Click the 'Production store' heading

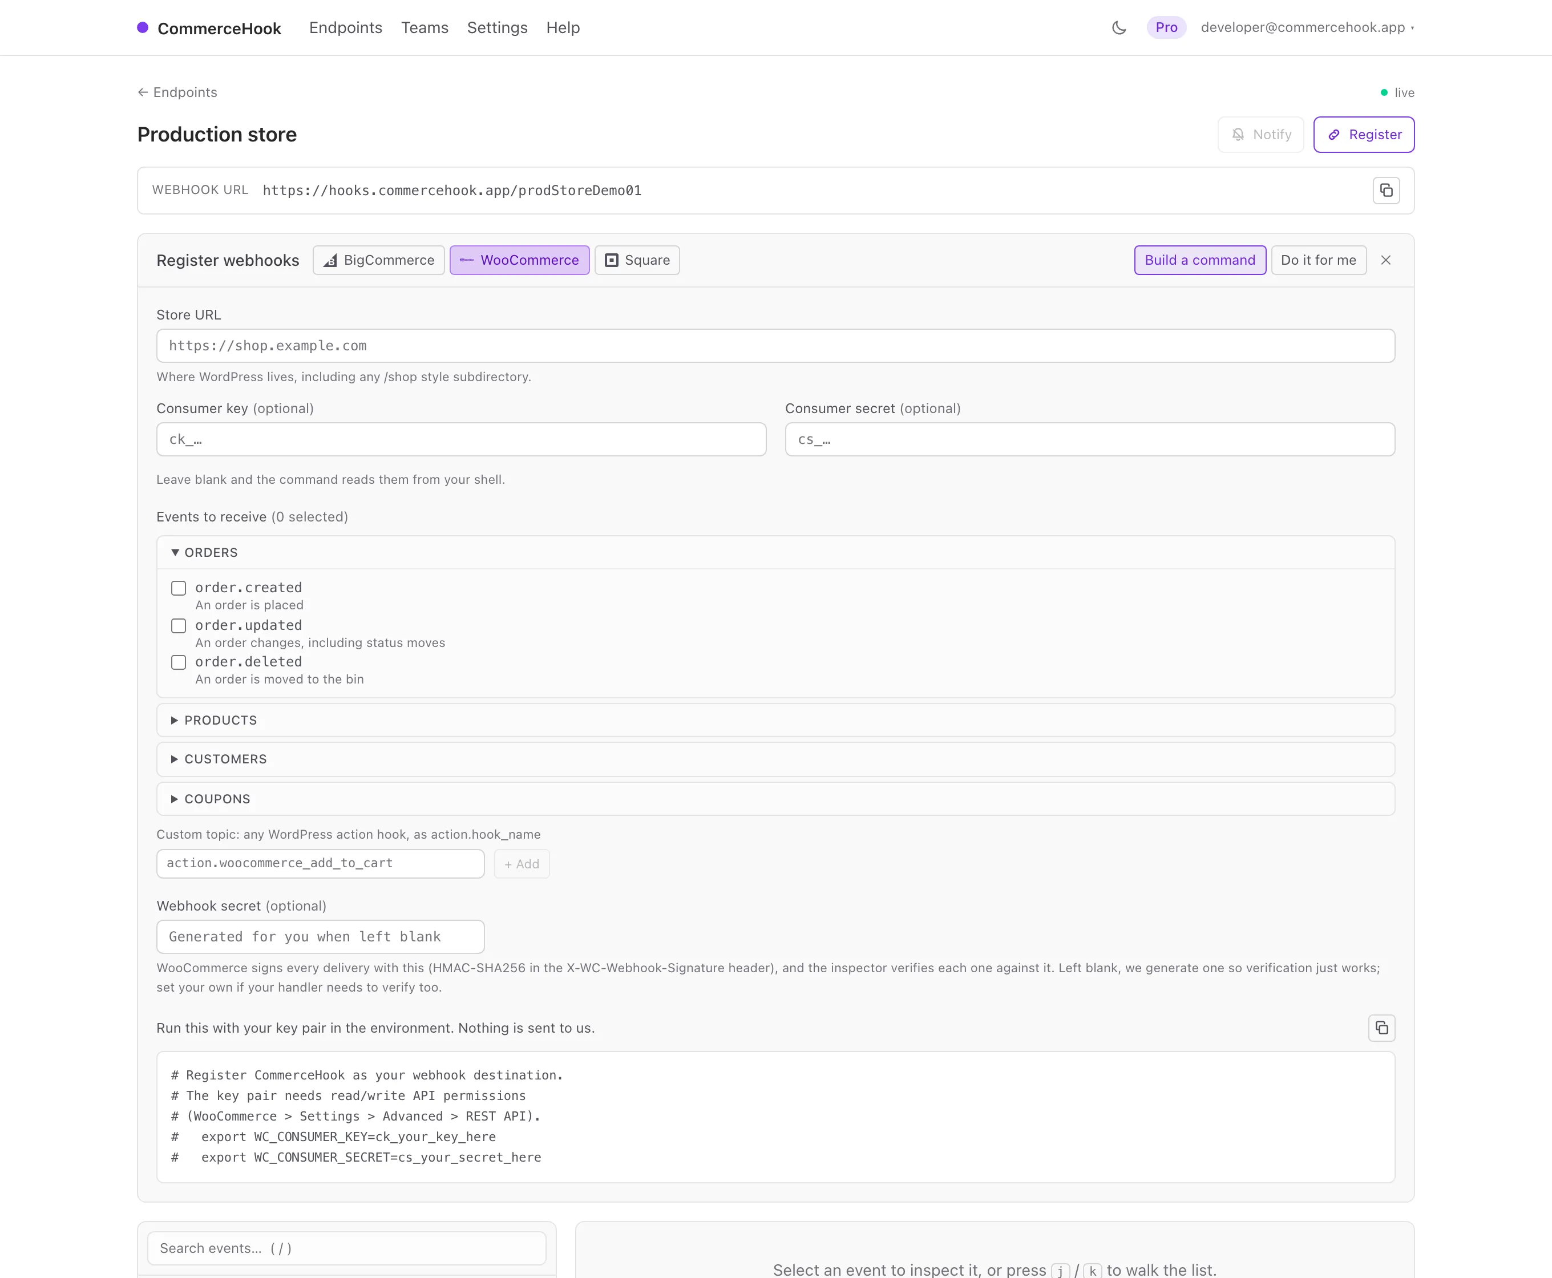(217, 135)
